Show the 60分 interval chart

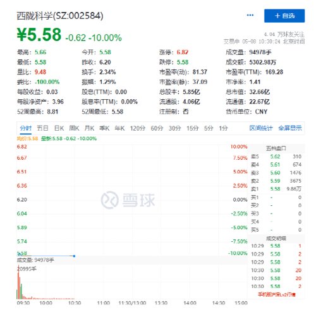(x=157, y=128)
